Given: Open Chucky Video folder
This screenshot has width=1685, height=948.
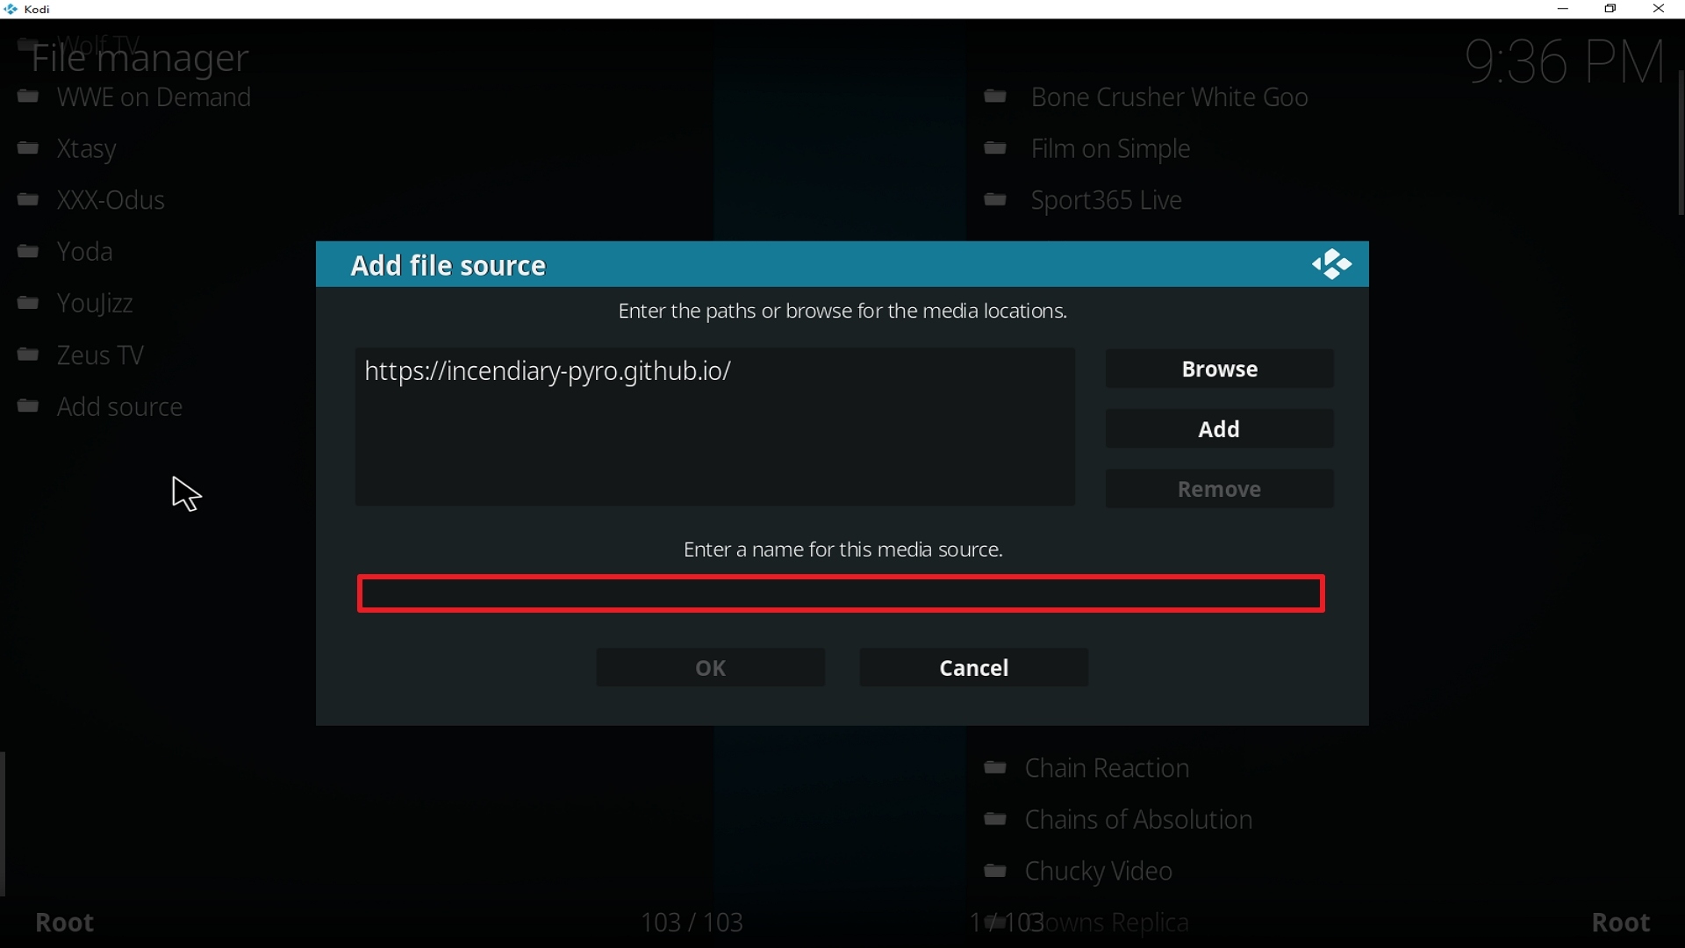Looking at the screenshot, I should point(1100,873).
